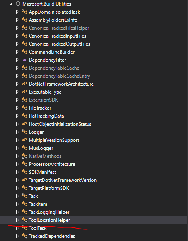Image resolution: width=188 pixels, height=241 pixels.
Task: Click the abstract class icon for AppDomainIsolatedTask
Action: coord(24,12)
